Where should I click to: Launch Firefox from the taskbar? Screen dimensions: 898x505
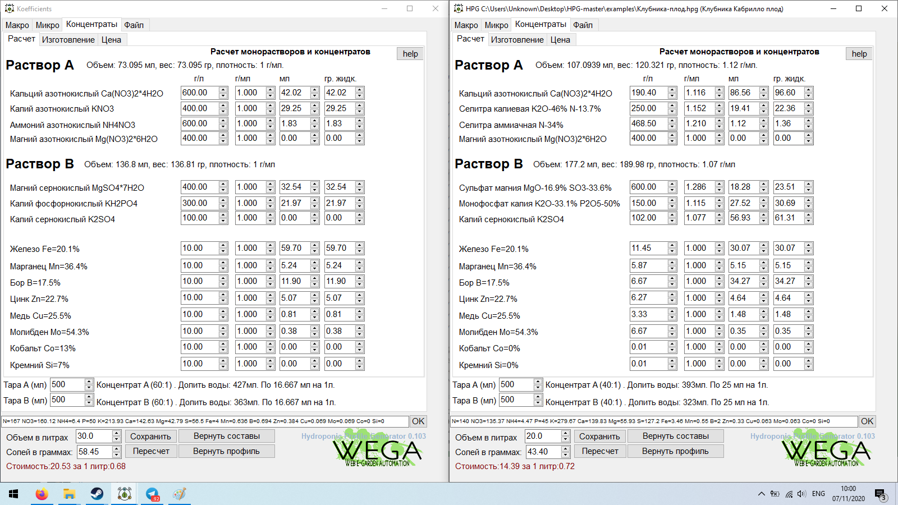[42, 494]
